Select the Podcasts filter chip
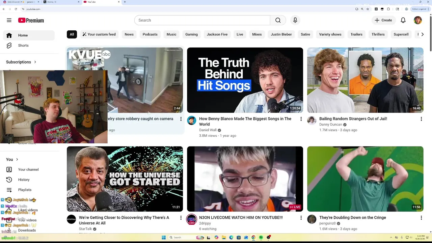Screen dimensions: 432x243 [150, 34]
